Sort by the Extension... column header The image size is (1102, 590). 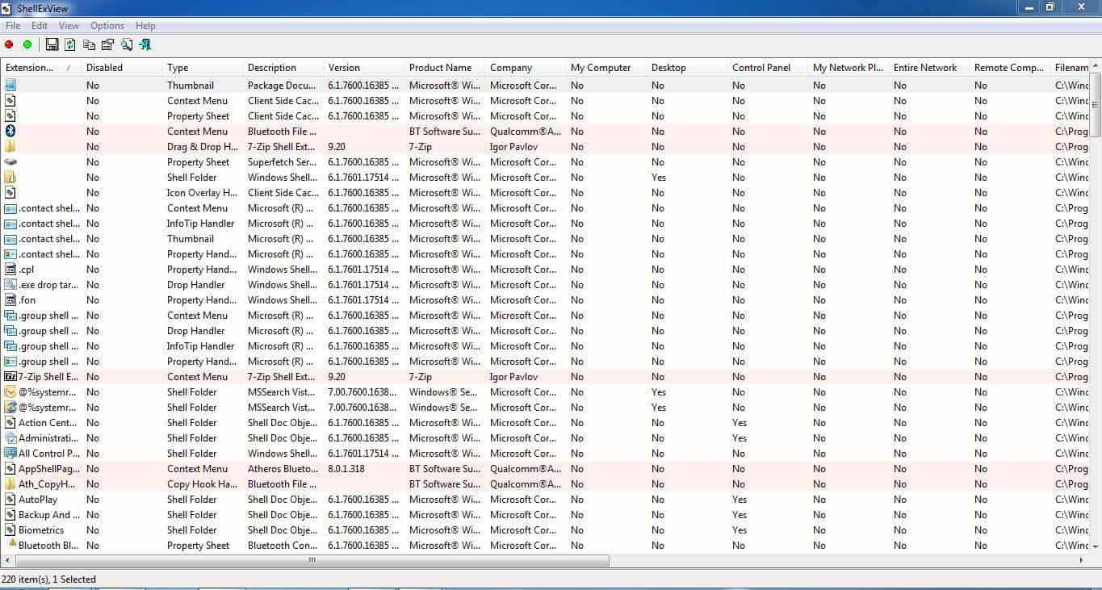point(40,68)
